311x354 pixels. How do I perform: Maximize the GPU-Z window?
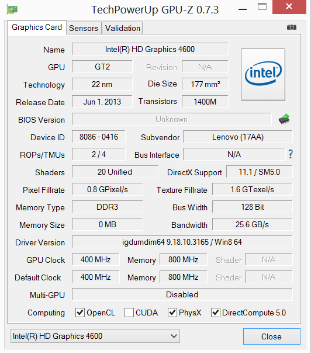click(x=262, y=7)
